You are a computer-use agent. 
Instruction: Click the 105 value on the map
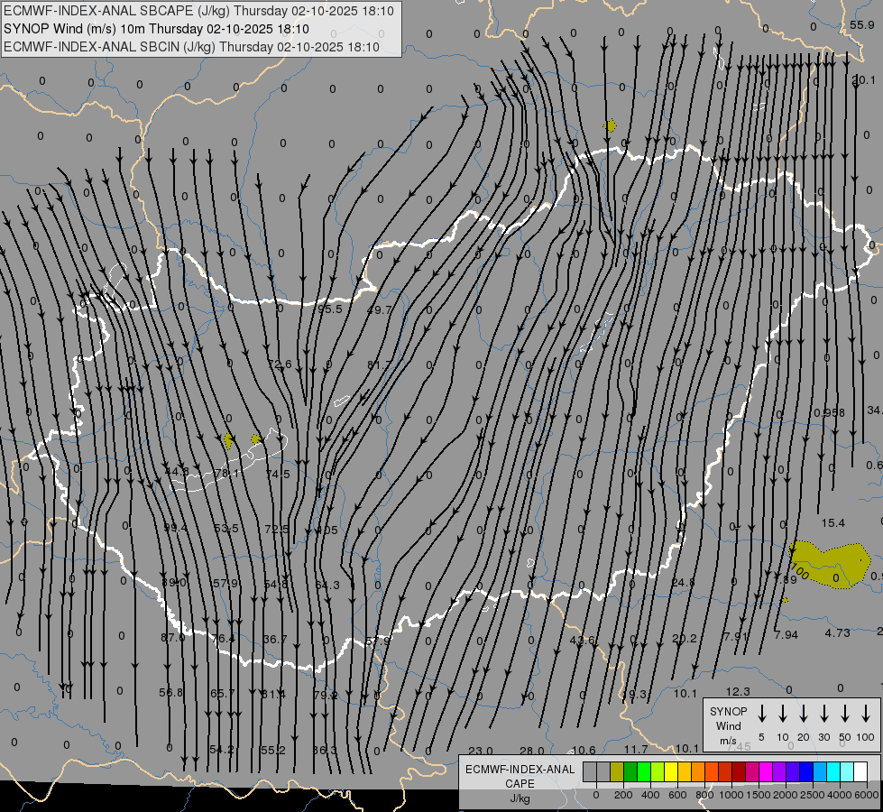coord(327,530)
